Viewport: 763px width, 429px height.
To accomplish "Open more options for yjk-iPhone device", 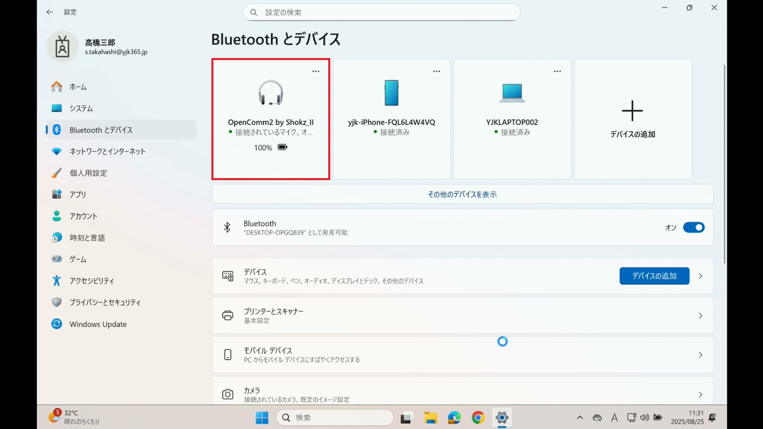I will [x=436, y=71].
